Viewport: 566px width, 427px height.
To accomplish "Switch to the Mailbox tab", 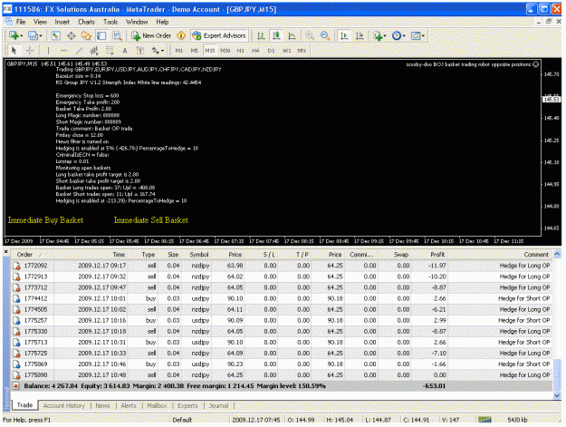I will [x=157, y=405].
